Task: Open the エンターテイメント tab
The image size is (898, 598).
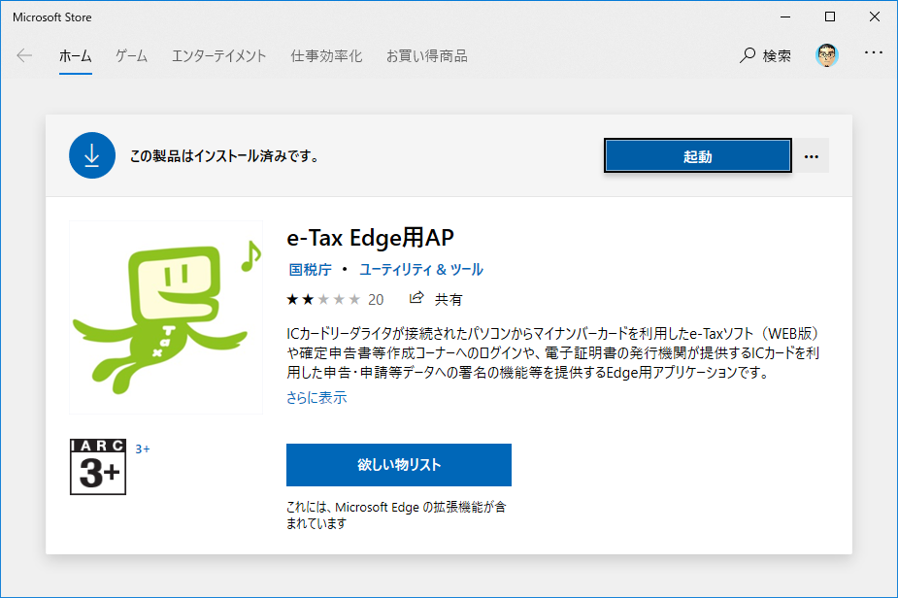Action: [218, 55]
